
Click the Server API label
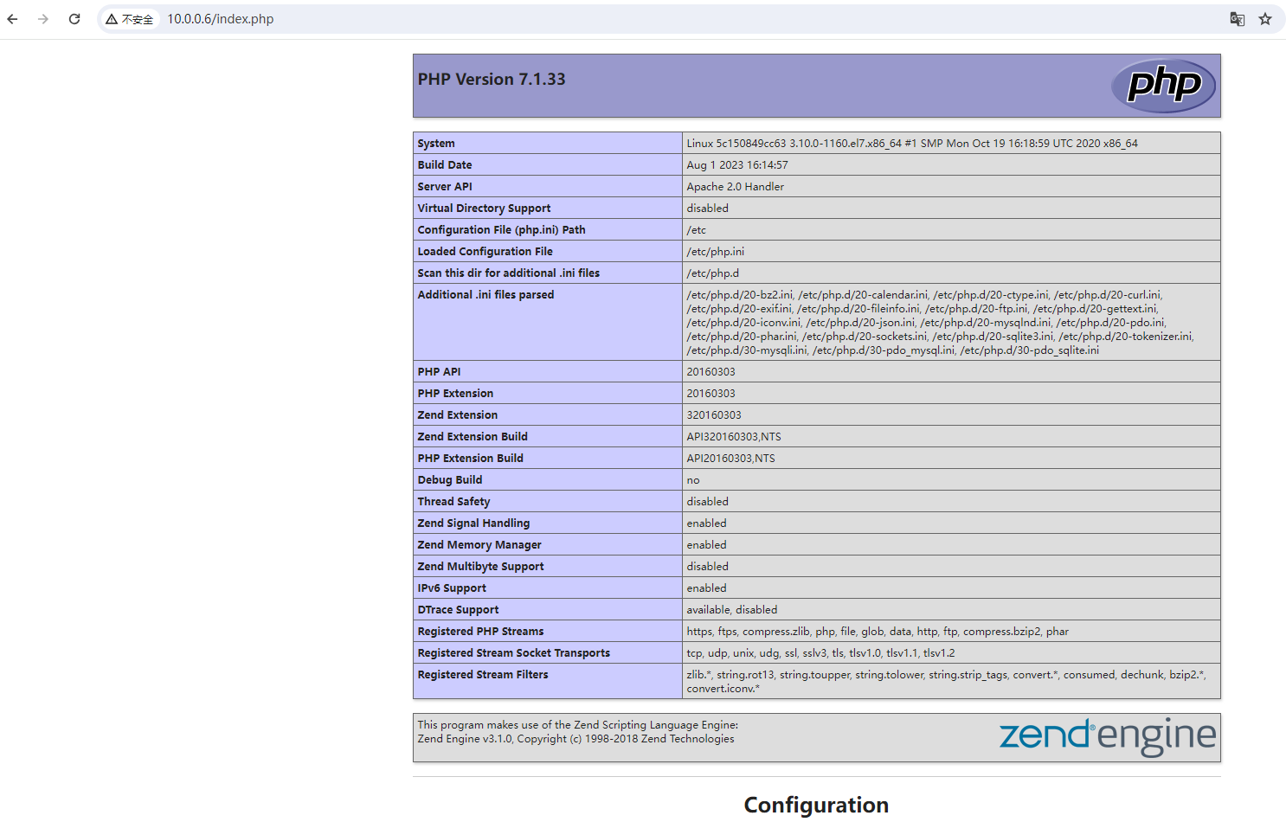[445, 187]
